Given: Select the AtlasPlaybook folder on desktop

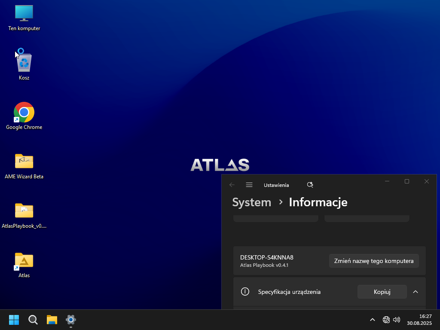Looking at the screenshot, I should pyautogui.click(x=24, y=211).
